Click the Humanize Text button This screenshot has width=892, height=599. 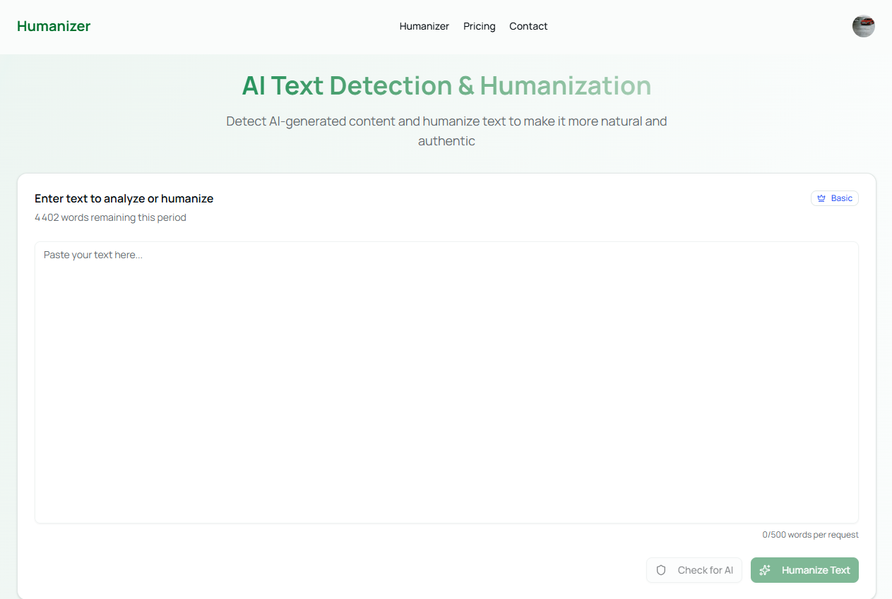[804, 570]
